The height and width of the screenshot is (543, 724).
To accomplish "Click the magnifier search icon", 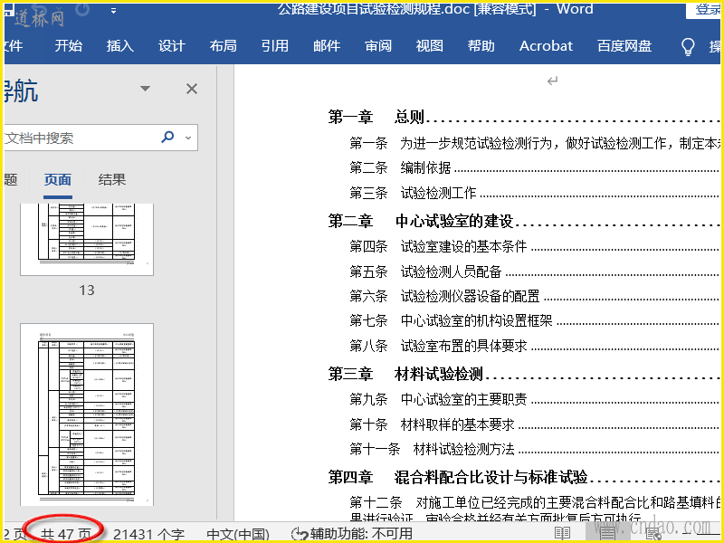I will 167,137.
